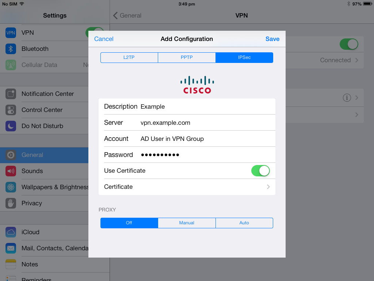This screenshot has width=374, height=281.
Task: Select the IPSec tab
Action: click(244, 57)
